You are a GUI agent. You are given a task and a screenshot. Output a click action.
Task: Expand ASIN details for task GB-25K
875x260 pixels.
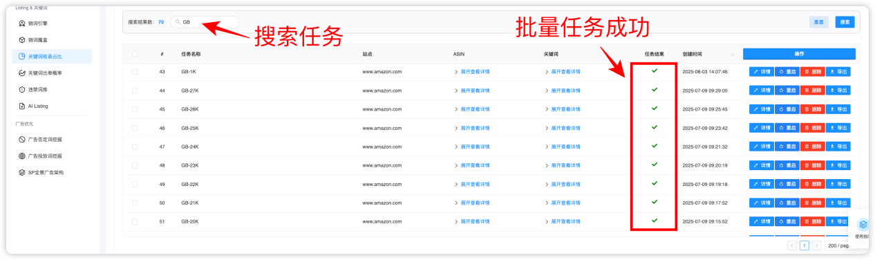(472, 128)
